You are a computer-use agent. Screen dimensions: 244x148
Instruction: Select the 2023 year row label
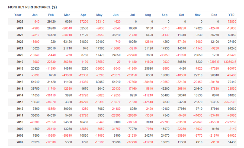click(20, 35)
